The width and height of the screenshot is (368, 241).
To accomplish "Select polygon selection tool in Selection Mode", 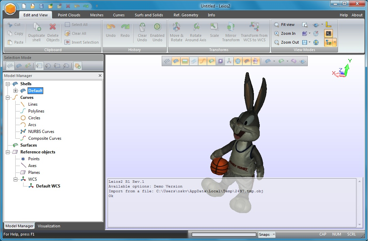I will point(57,66).
